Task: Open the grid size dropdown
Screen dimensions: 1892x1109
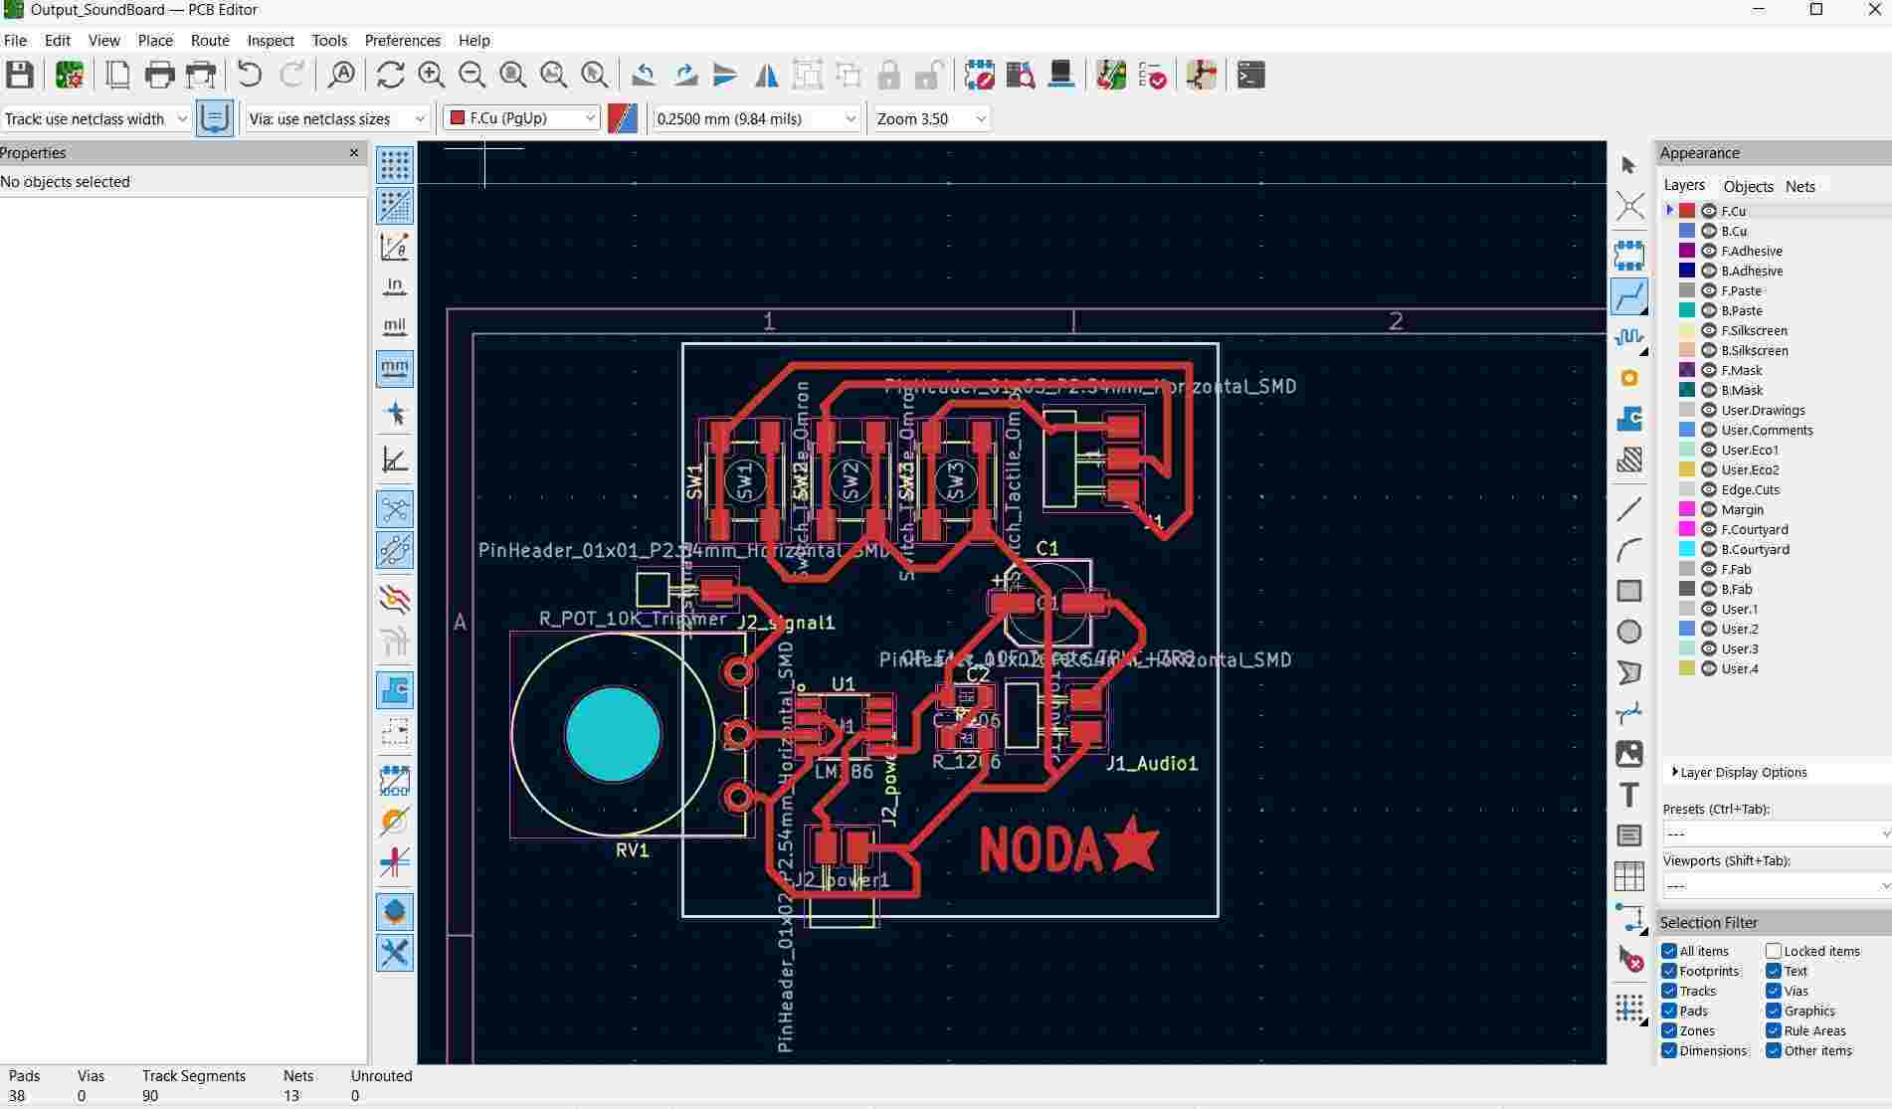Action: 755,118
